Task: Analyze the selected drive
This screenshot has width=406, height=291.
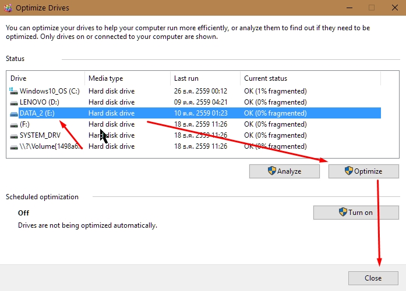Action: (x=284, y=171)
